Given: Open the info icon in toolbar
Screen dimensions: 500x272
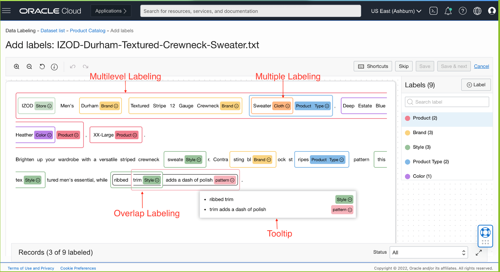Looking at the screenshot, I should 54,67.
